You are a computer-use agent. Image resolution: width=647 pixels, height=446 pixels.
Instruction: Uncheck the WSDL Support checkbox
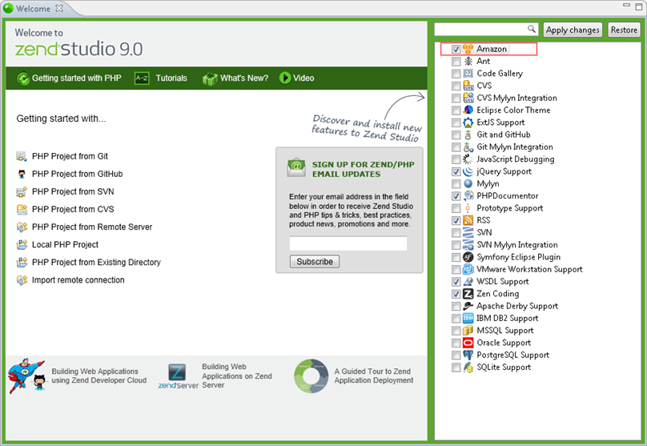coord(456,282)
